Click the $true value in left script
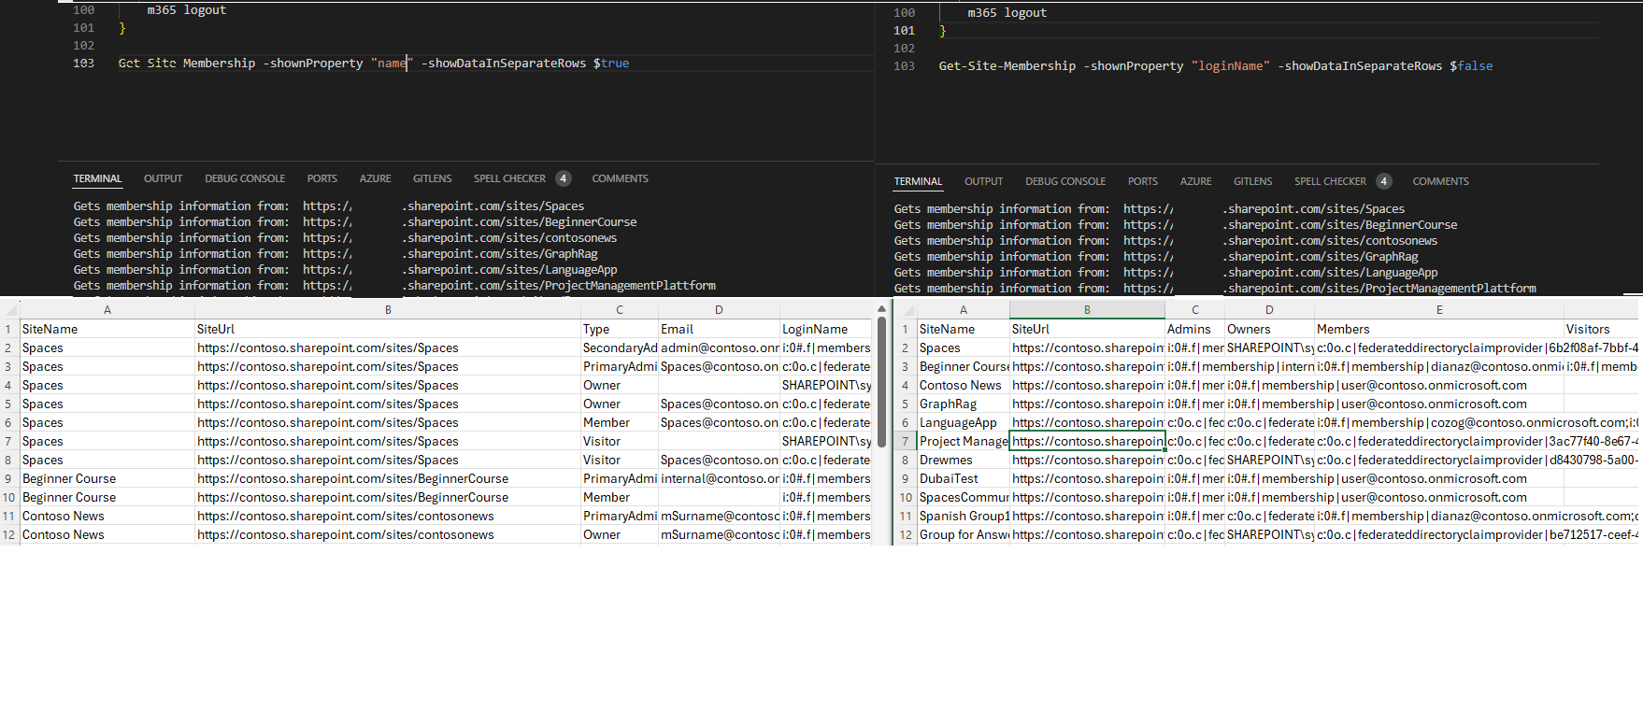Image resolution: width=1643 pixels, height=709 pixels. 611,63
